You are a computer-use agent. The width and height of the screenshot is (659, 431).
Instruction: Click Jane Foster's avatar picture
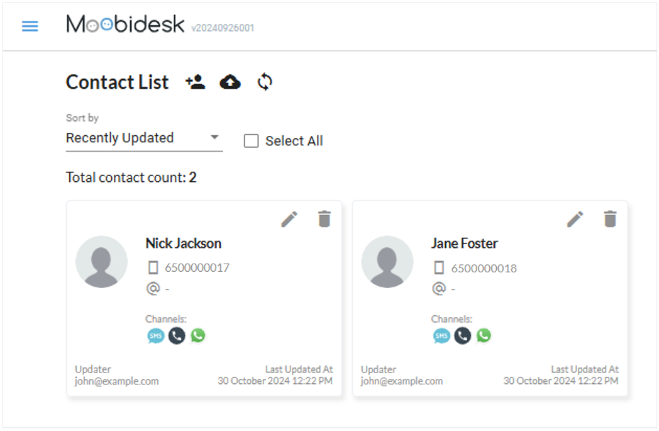tap(387, 262)
